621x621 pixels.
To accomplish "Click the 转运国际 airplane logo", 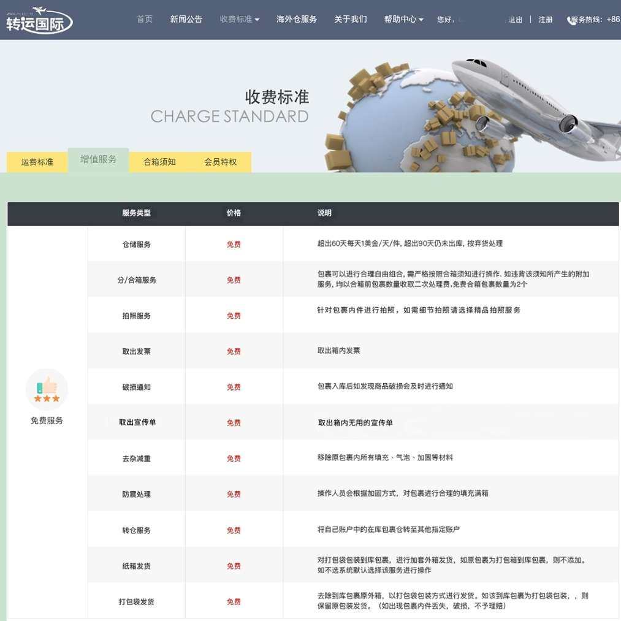I will [38, 20].
